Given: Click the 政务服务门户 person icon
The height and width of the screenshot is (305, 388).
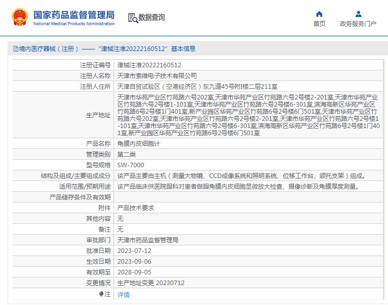Looking at the screenshot, I should pyautogui.click(x=358, y=14).
